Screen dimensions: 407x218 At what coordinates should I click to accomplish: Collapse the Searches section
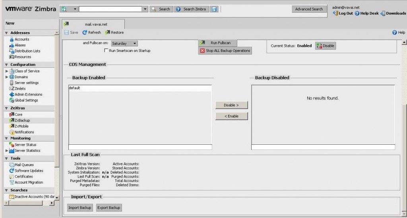click(6, 190)
